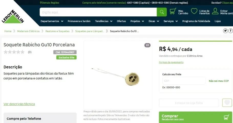This screenshot has width=233, height=123.
Task: Share product via Twitter icon
Action: click(225, 31)
